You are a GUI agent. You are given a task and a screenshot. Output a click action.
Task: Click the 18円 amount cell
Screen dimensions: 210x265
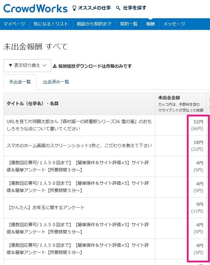(198, 142)
